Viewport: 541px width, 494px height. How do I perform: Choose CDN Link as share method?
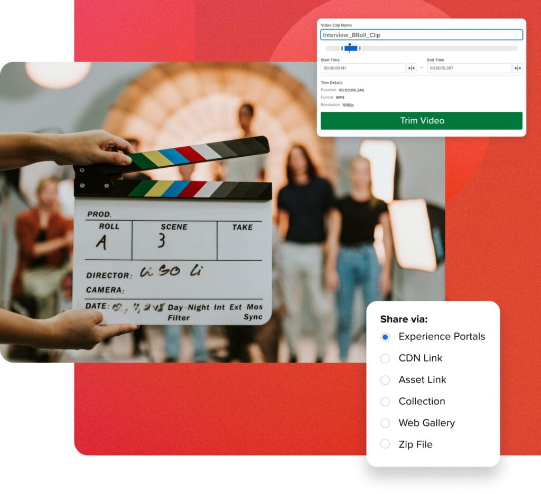click(x=385, y=358)
